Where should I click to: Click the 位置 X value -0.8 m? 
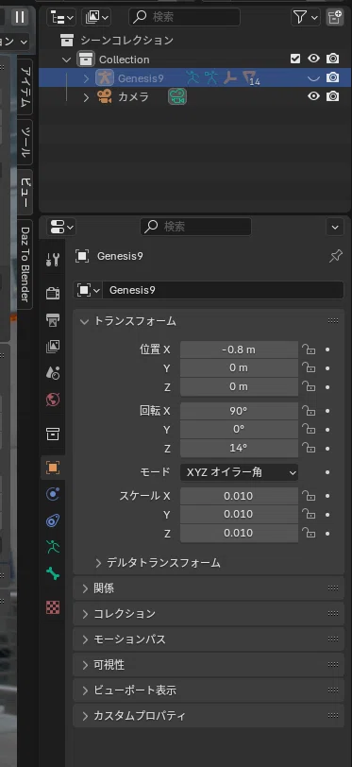coord(239,349)
